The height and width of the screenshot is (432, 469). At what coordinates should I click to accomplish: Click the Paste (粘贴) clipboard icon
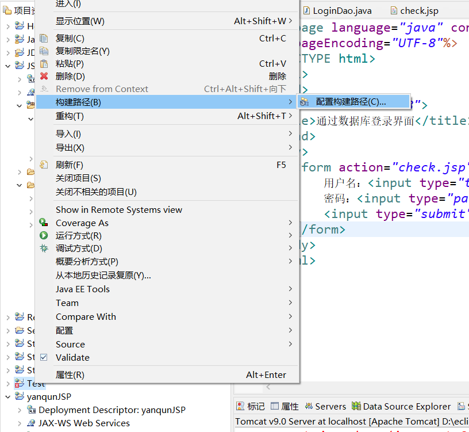coord(44,63)
